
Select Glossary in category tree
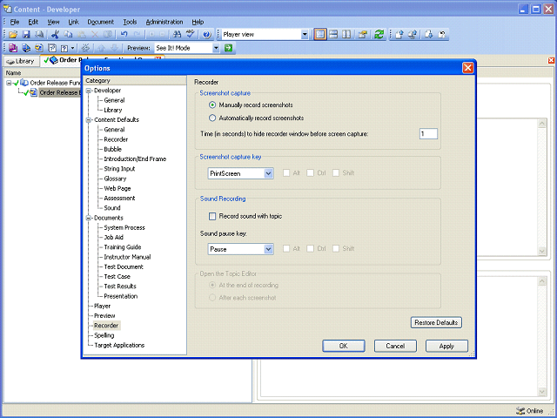tap(115, 179)
